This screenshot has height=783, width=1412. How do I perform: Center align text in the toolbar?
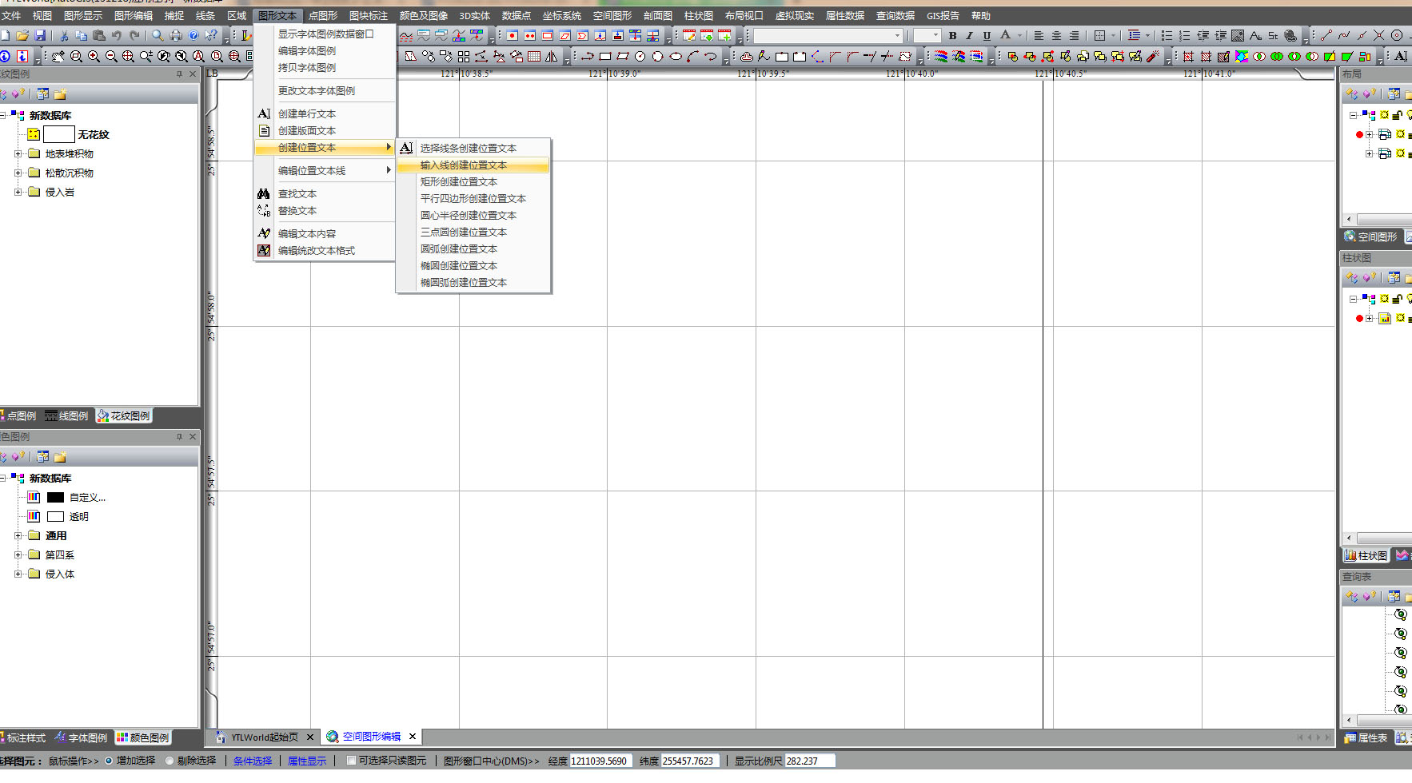coord(1056,36)
